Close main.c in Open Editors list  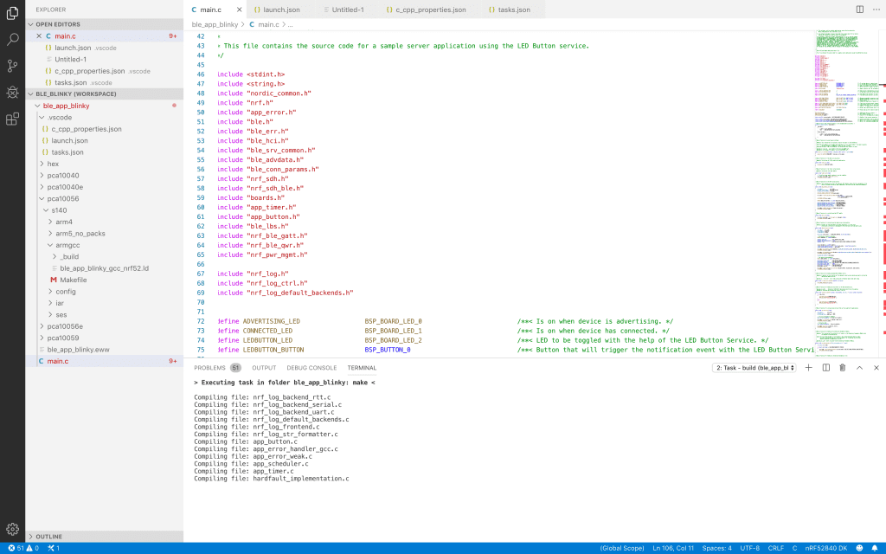tap(39, 36)
